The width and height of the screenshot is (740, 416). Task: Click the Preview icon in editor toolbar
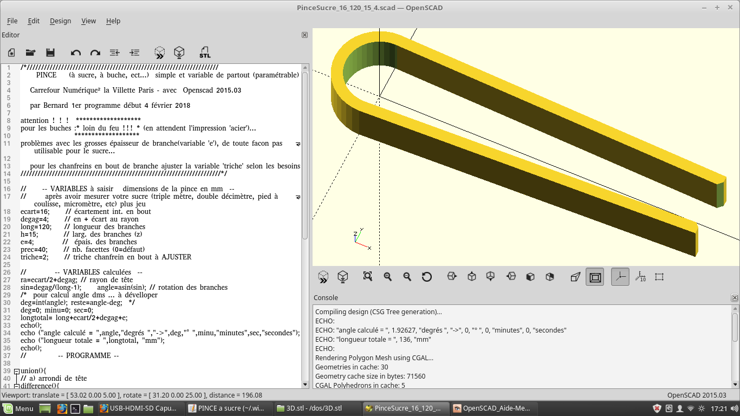point(159,53)
